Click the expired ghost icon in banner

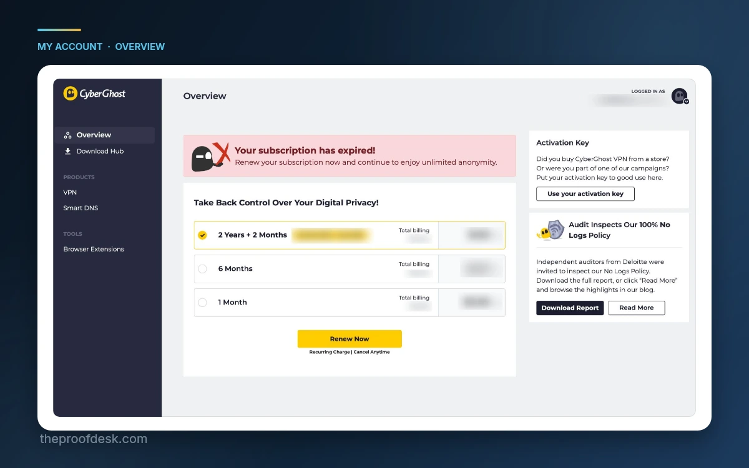coord(210,156)
